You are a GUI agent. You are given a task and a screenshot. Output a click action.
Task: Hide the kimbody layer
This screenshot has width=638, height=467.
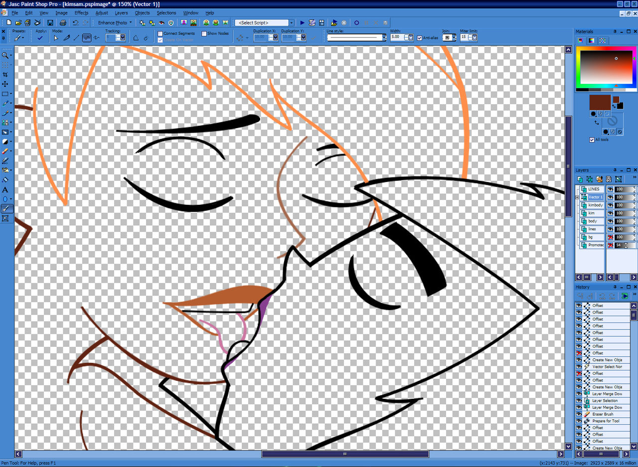click(610, 205)
